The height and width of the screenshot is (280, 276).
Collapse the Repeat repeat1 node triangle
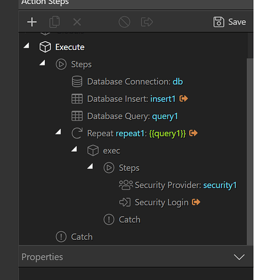click(58, 132)
